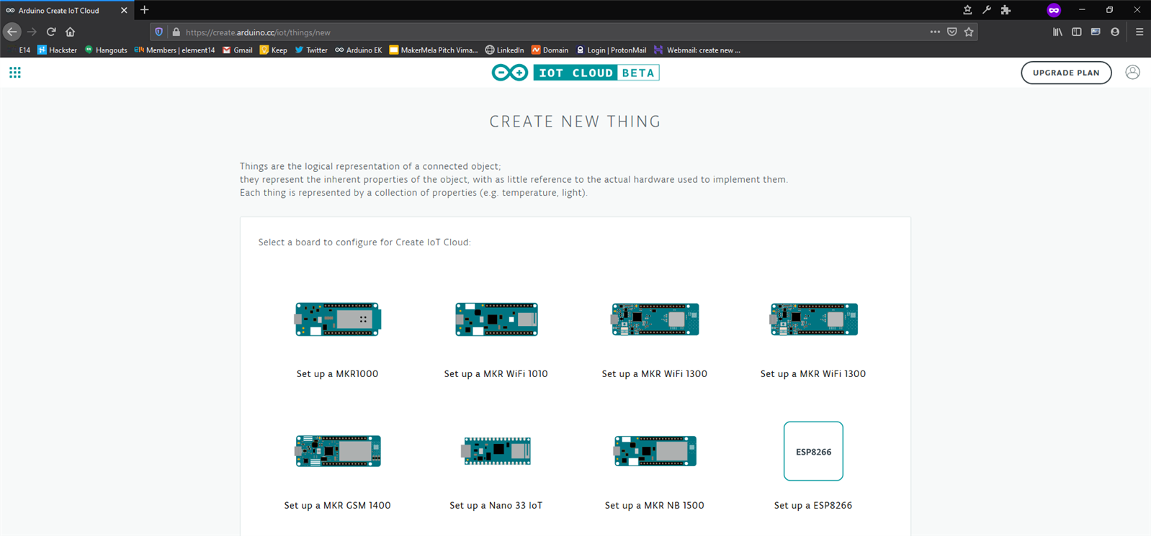
Task: Click the line starting 'Each thing is represented'
Action: click(x=413, y=193)
